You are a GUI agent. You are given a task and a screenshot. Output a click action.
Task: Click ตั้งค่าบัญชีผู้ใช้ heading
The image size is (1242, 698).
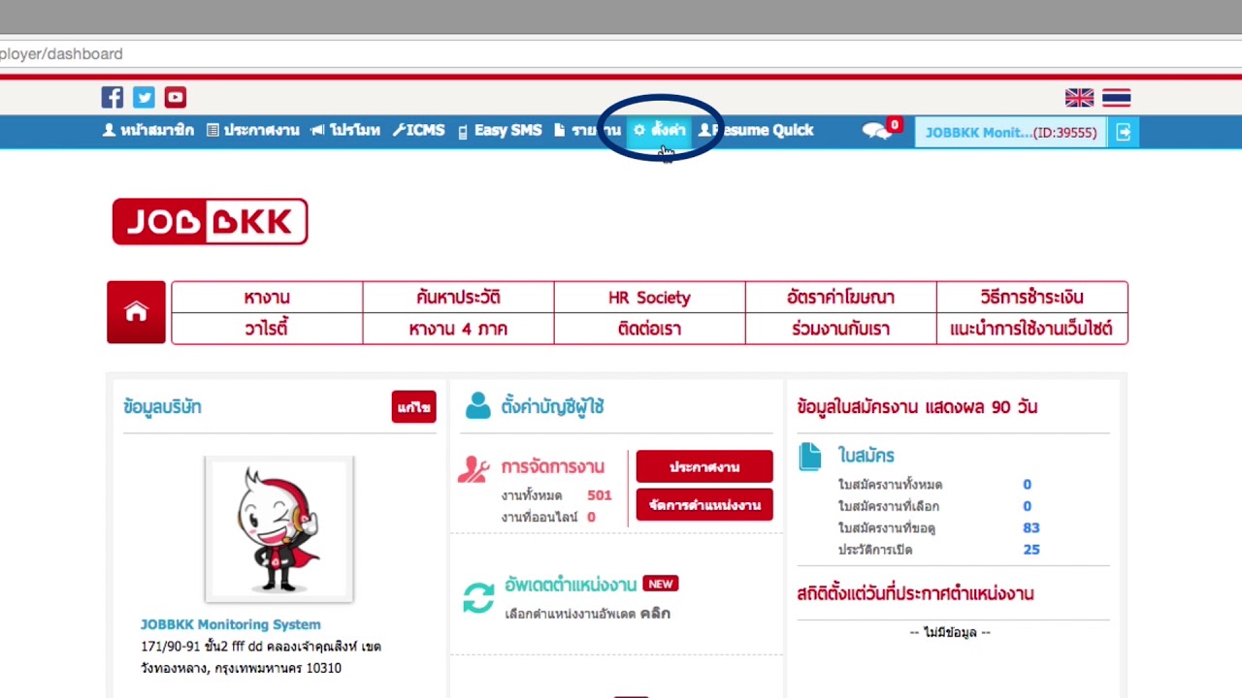(x=553, y=407)
